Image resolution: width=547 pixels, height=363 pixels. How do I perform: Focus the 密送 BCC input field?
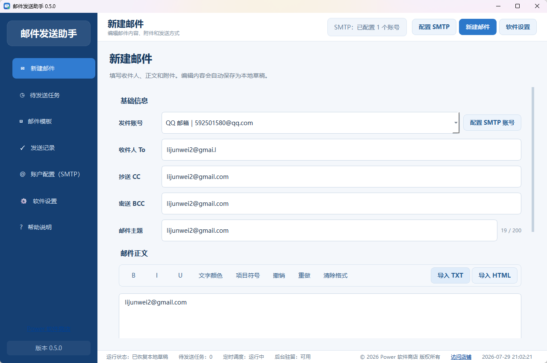click(341, 204)
